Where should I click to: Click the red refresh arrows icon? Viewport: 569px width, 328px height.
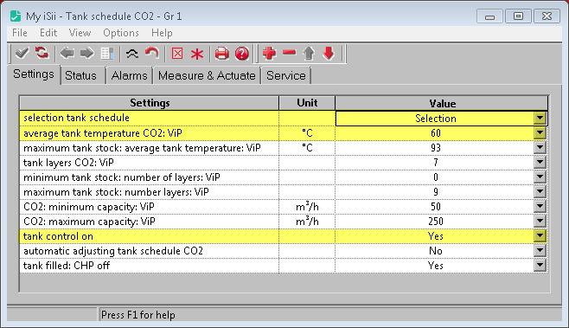coord(42,54)
